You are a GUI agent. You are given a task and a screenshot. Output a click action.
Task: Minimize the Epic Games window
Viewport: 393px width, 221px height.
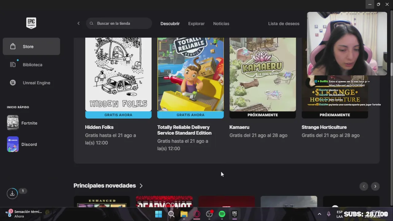click(x=370, y=4)
